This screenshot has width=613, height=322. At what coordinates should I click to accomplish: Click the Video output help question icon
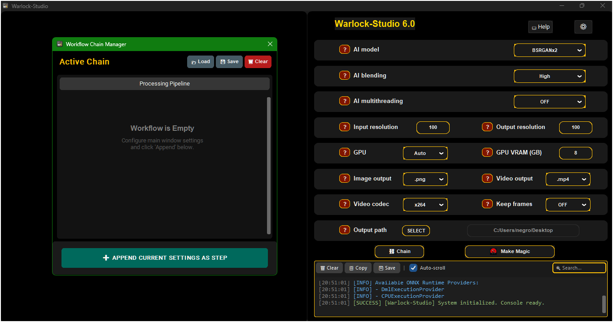[x=487, y=179]
